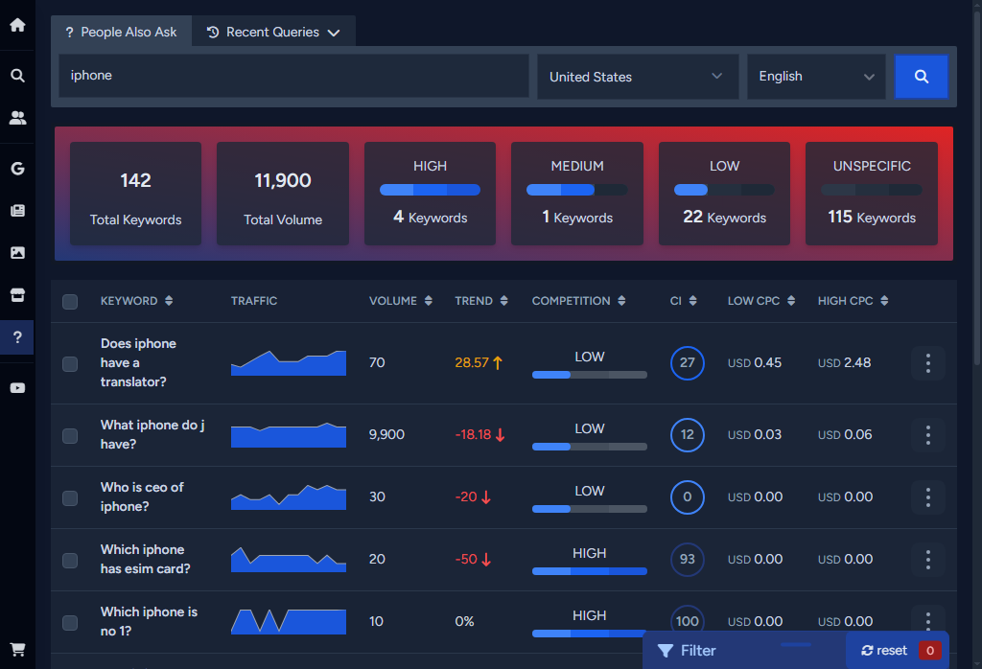Click low CPC value USD 0.45
This screenshot has height=669, width=982.
(755, 363)
